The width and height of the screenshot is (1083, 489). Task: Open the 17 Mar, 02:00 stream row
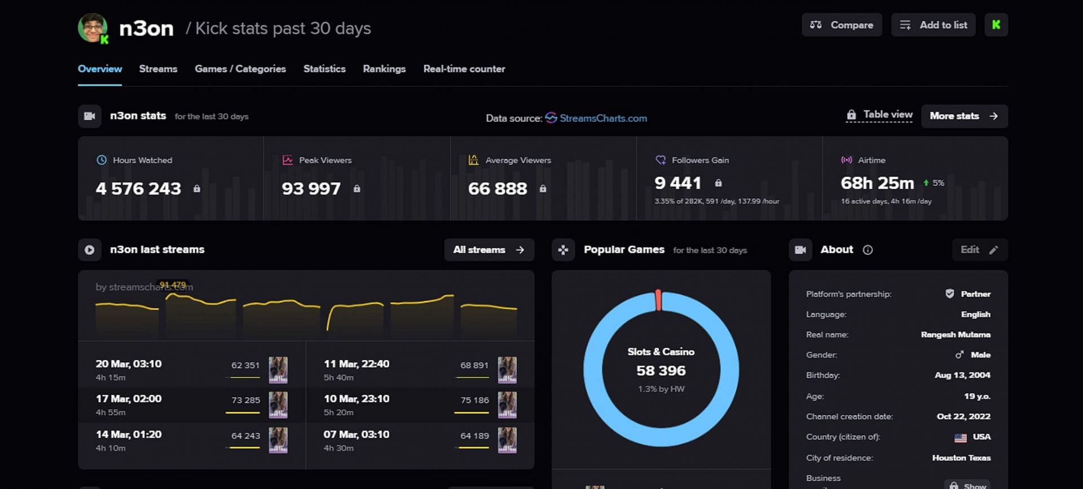(192, 405)
